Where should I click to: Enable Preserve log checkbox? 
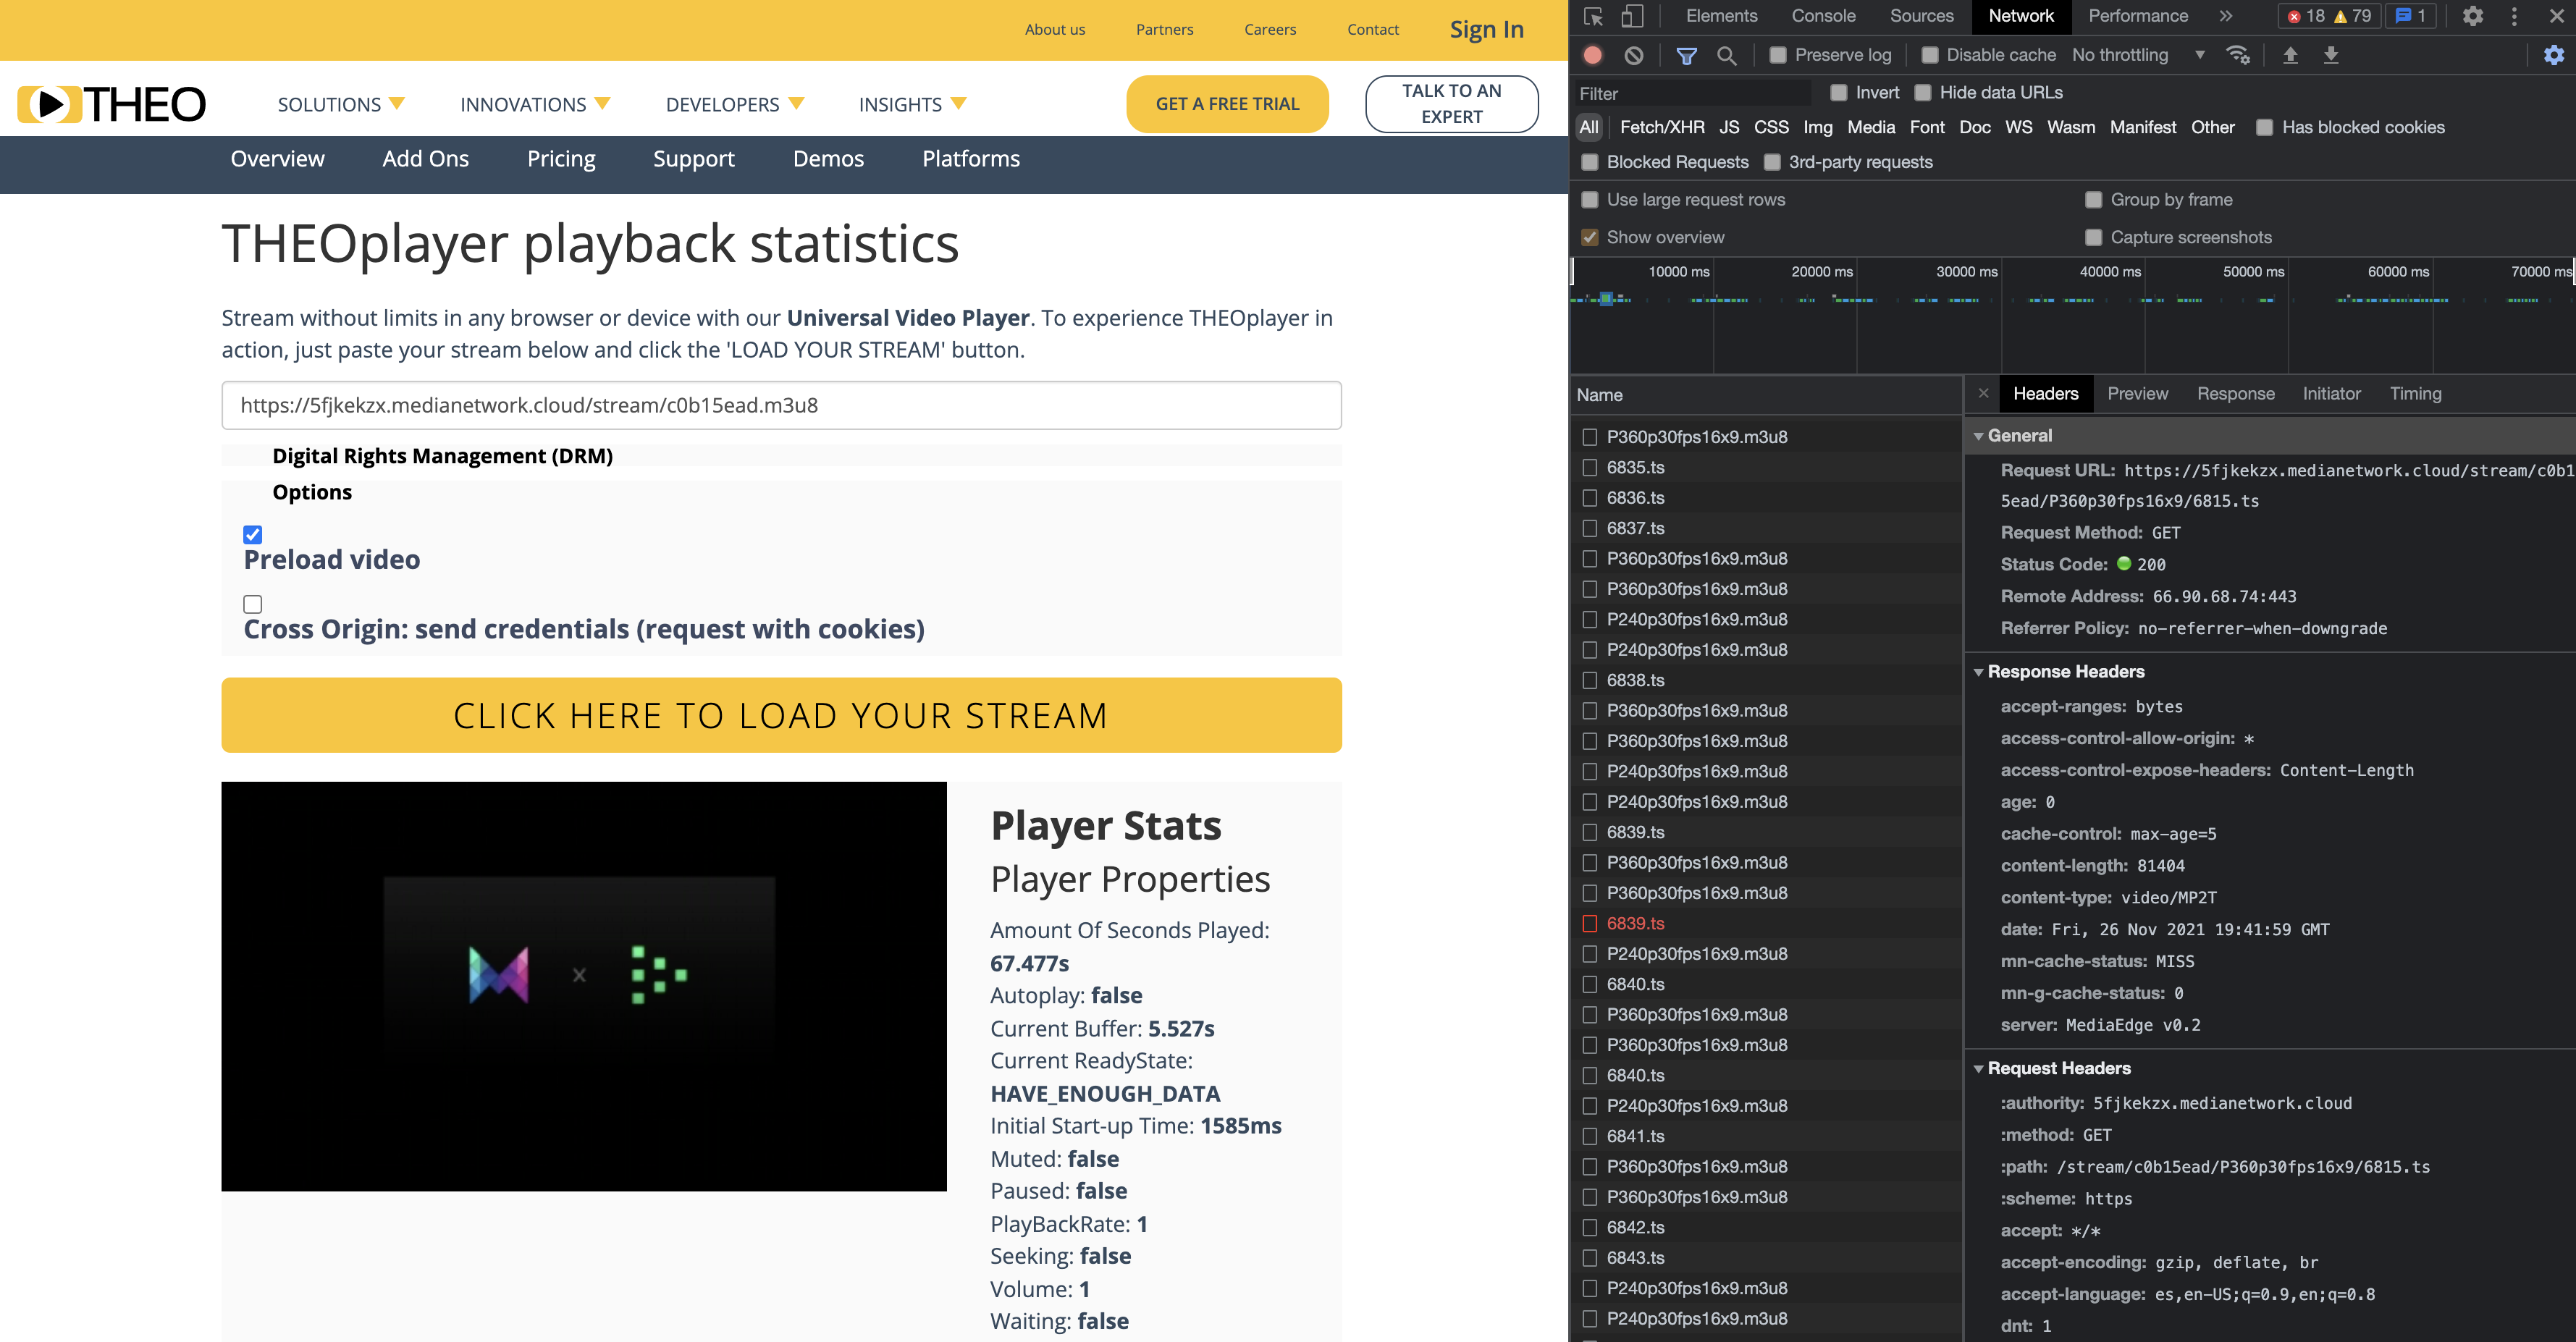[1777, 55]
